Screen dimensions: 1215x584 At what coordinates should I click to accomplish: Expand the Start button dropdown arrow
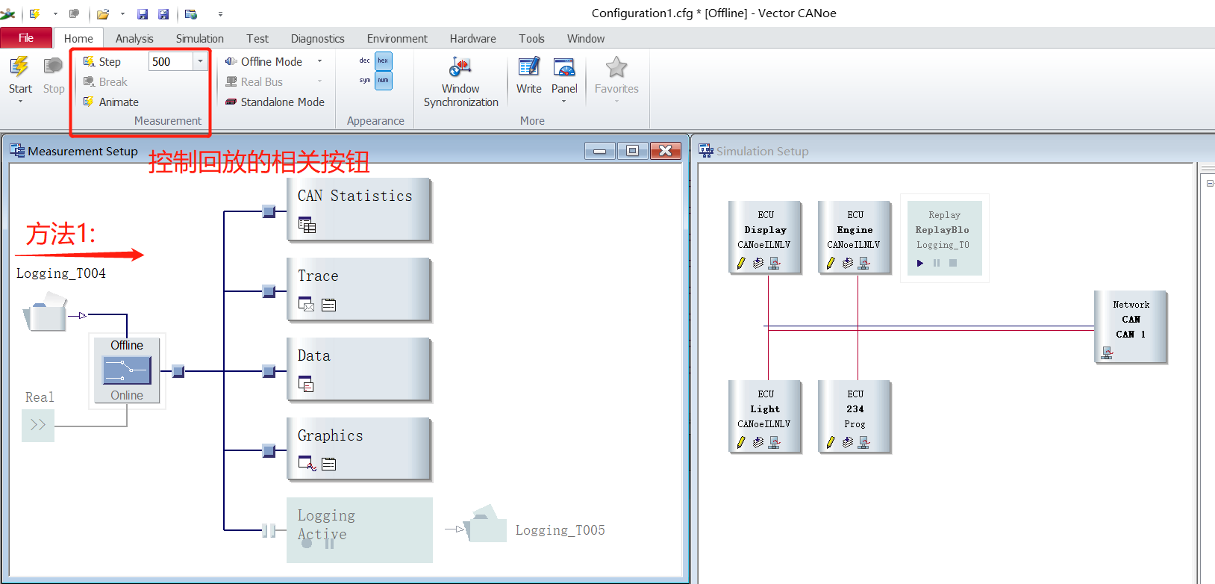pos(20,102)
